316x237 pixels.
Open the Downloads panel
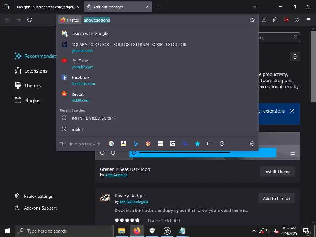pyautogui.click(x=264, y=20)
